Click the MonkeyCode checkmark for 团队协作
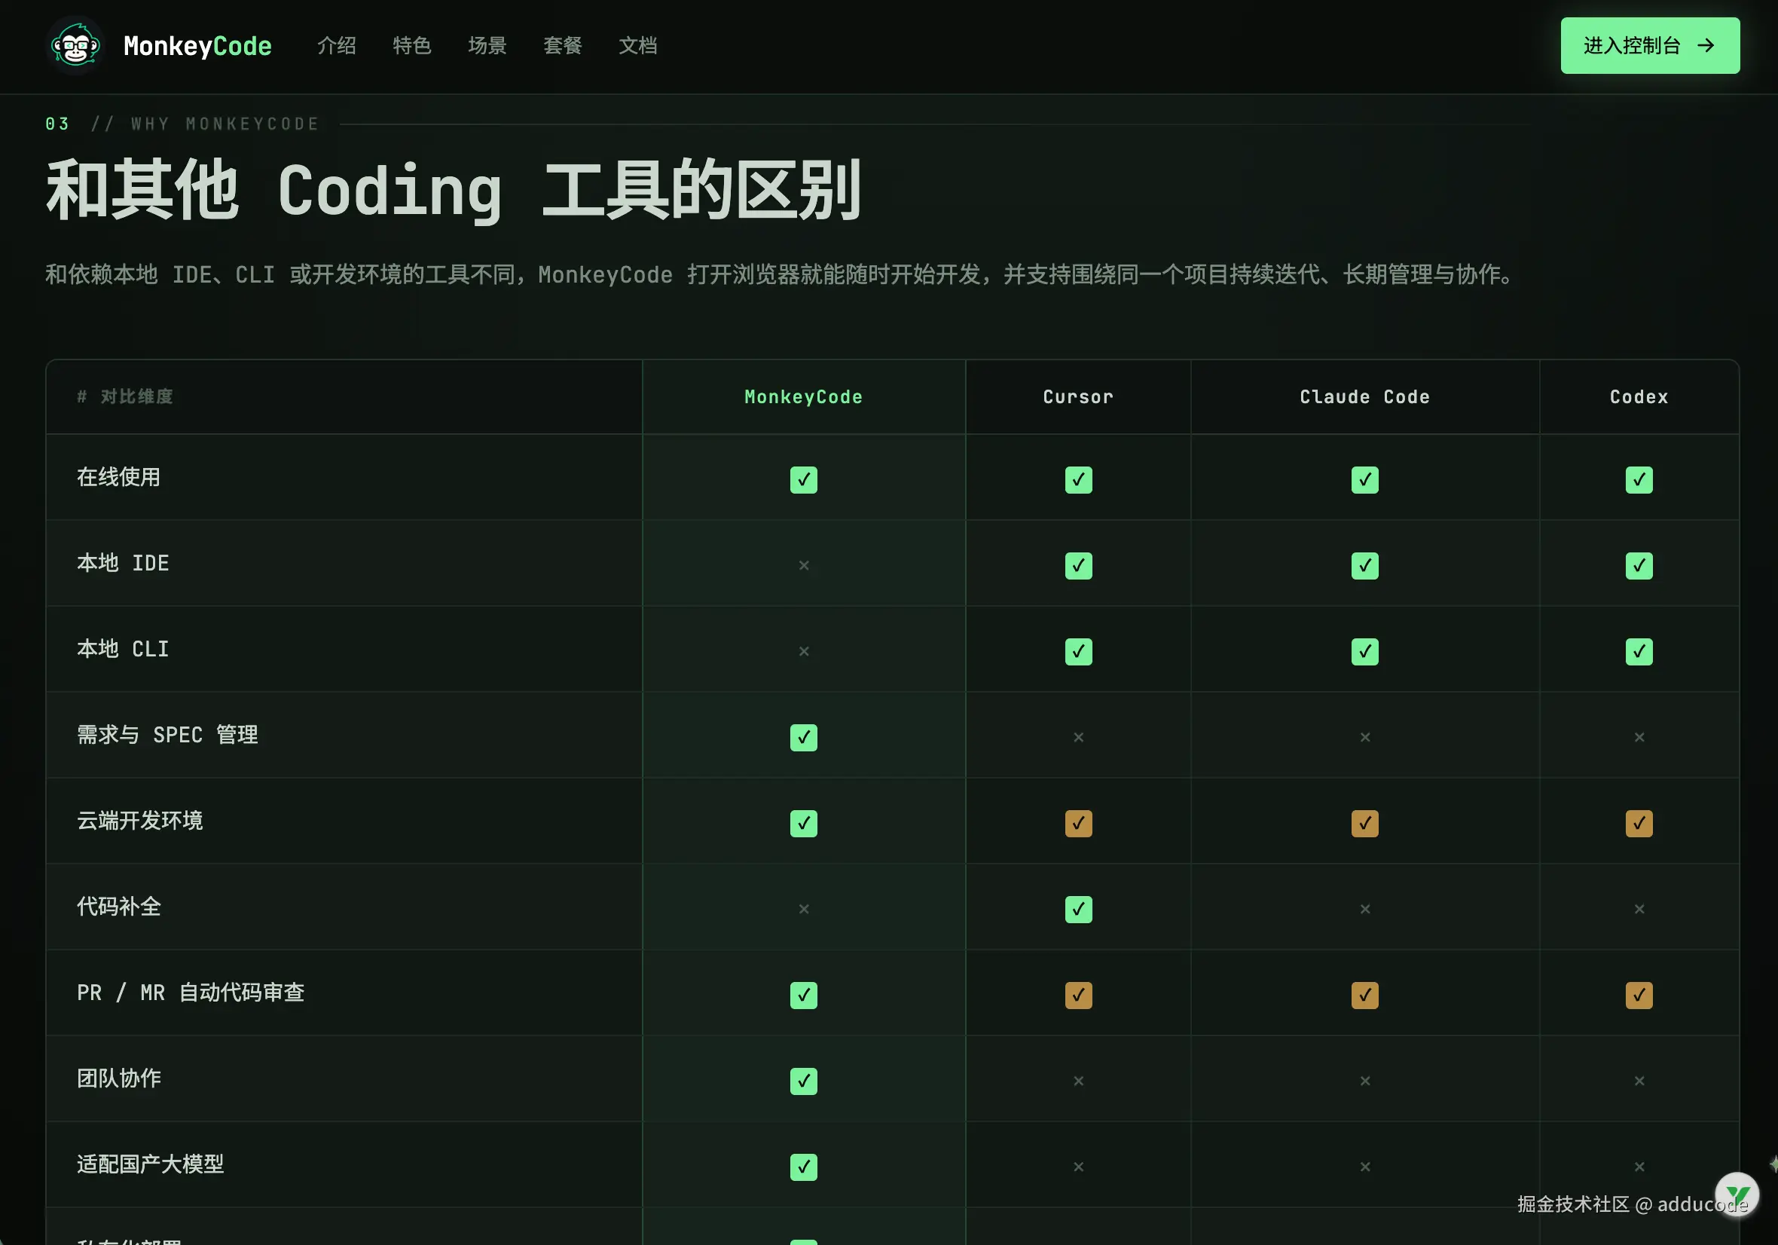 click(x=803, y=1081)
